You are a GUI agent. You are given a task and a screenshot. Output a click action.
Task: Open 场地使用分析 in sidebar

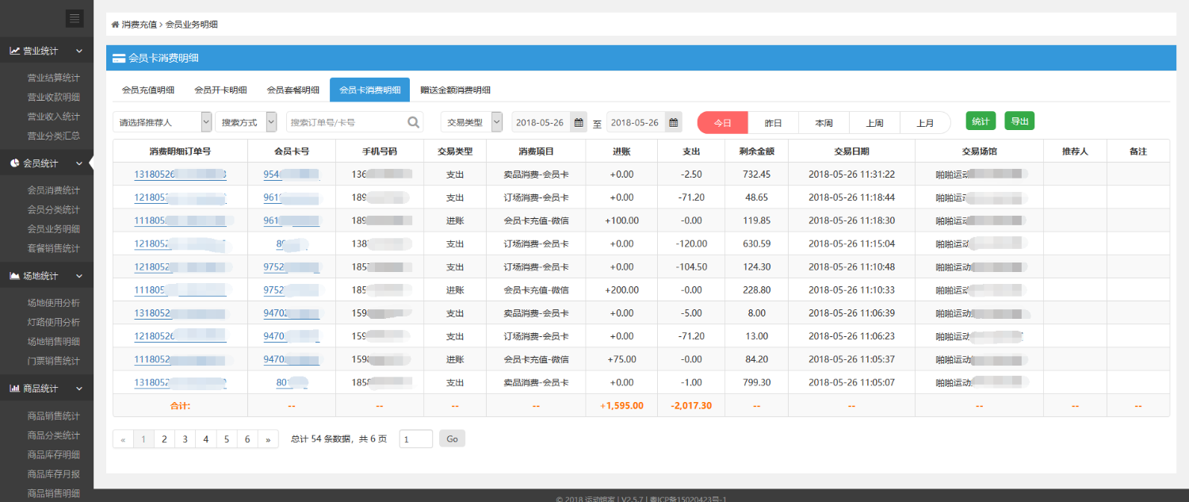point(54,303)
